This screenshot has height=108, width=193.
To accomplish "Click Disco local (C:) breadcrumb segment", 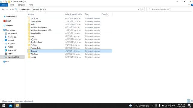I will (38, 9).
